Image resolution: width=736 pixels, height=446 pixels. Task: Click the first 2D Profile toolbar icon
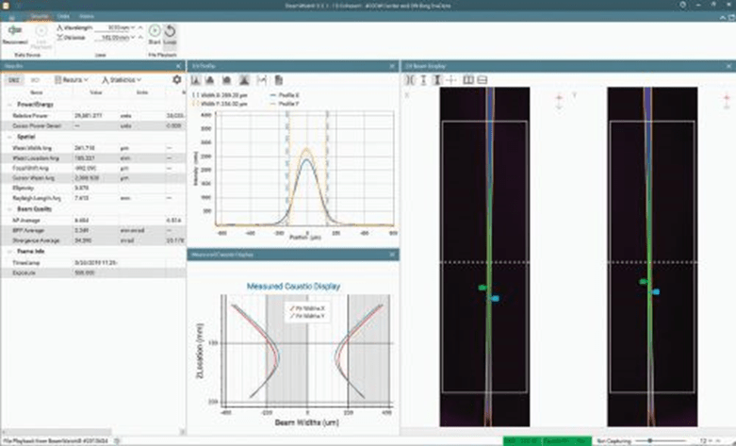click(x=196, y=80)
